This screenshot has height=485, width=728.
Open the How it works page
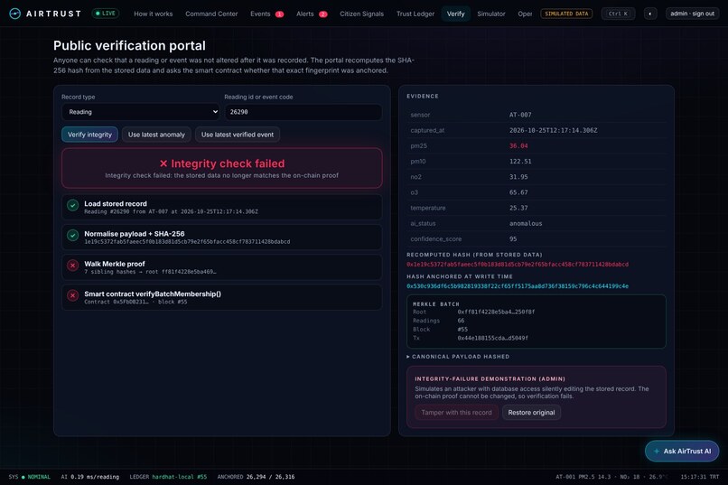coord(154,14)
